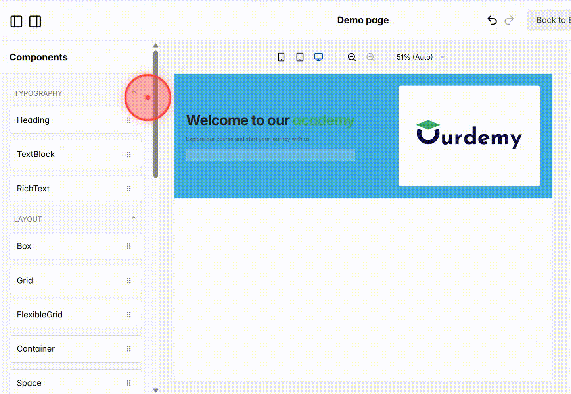Toggle the left sidebar panel icon
The height and width of the screenshot is (394, 571).
[16, 21]
